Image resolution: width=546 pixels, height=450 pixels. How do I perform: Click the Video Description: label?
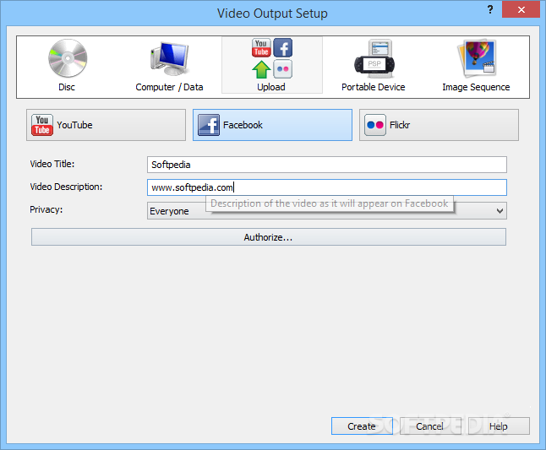point(66,187)
